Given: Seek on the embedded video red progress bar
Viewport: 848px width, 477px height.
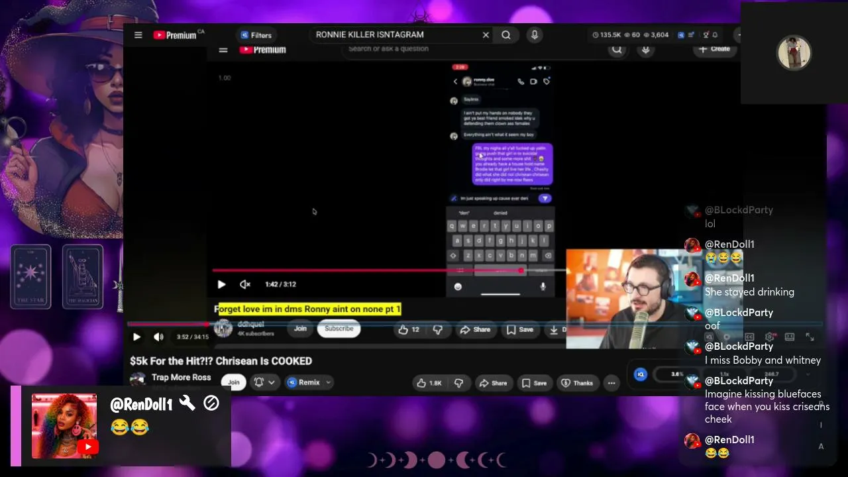Looking at the screenshot, I should click(x=390, y=270).
